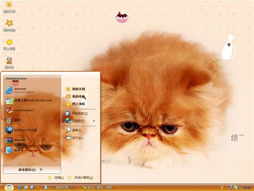Open 搜索(S) search from Start menu
The height and width of the screenshot is (191, 254).
(73, 130)
